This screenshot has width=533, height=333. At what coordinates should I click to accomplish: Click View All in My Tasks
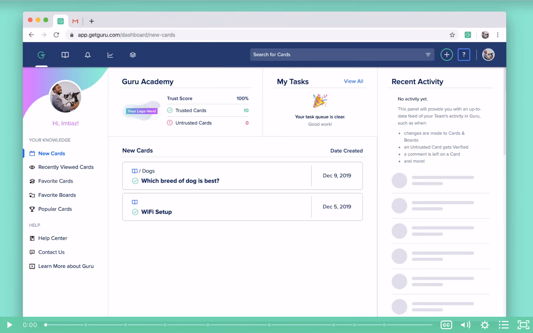[353, 81]
